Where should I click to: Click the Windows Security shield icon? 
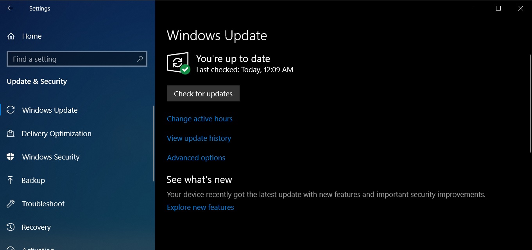[11, 157]
